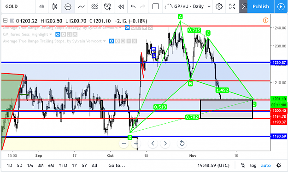
Task: Select the 1220.87 blue price label
Action: [x=279, y=63]
